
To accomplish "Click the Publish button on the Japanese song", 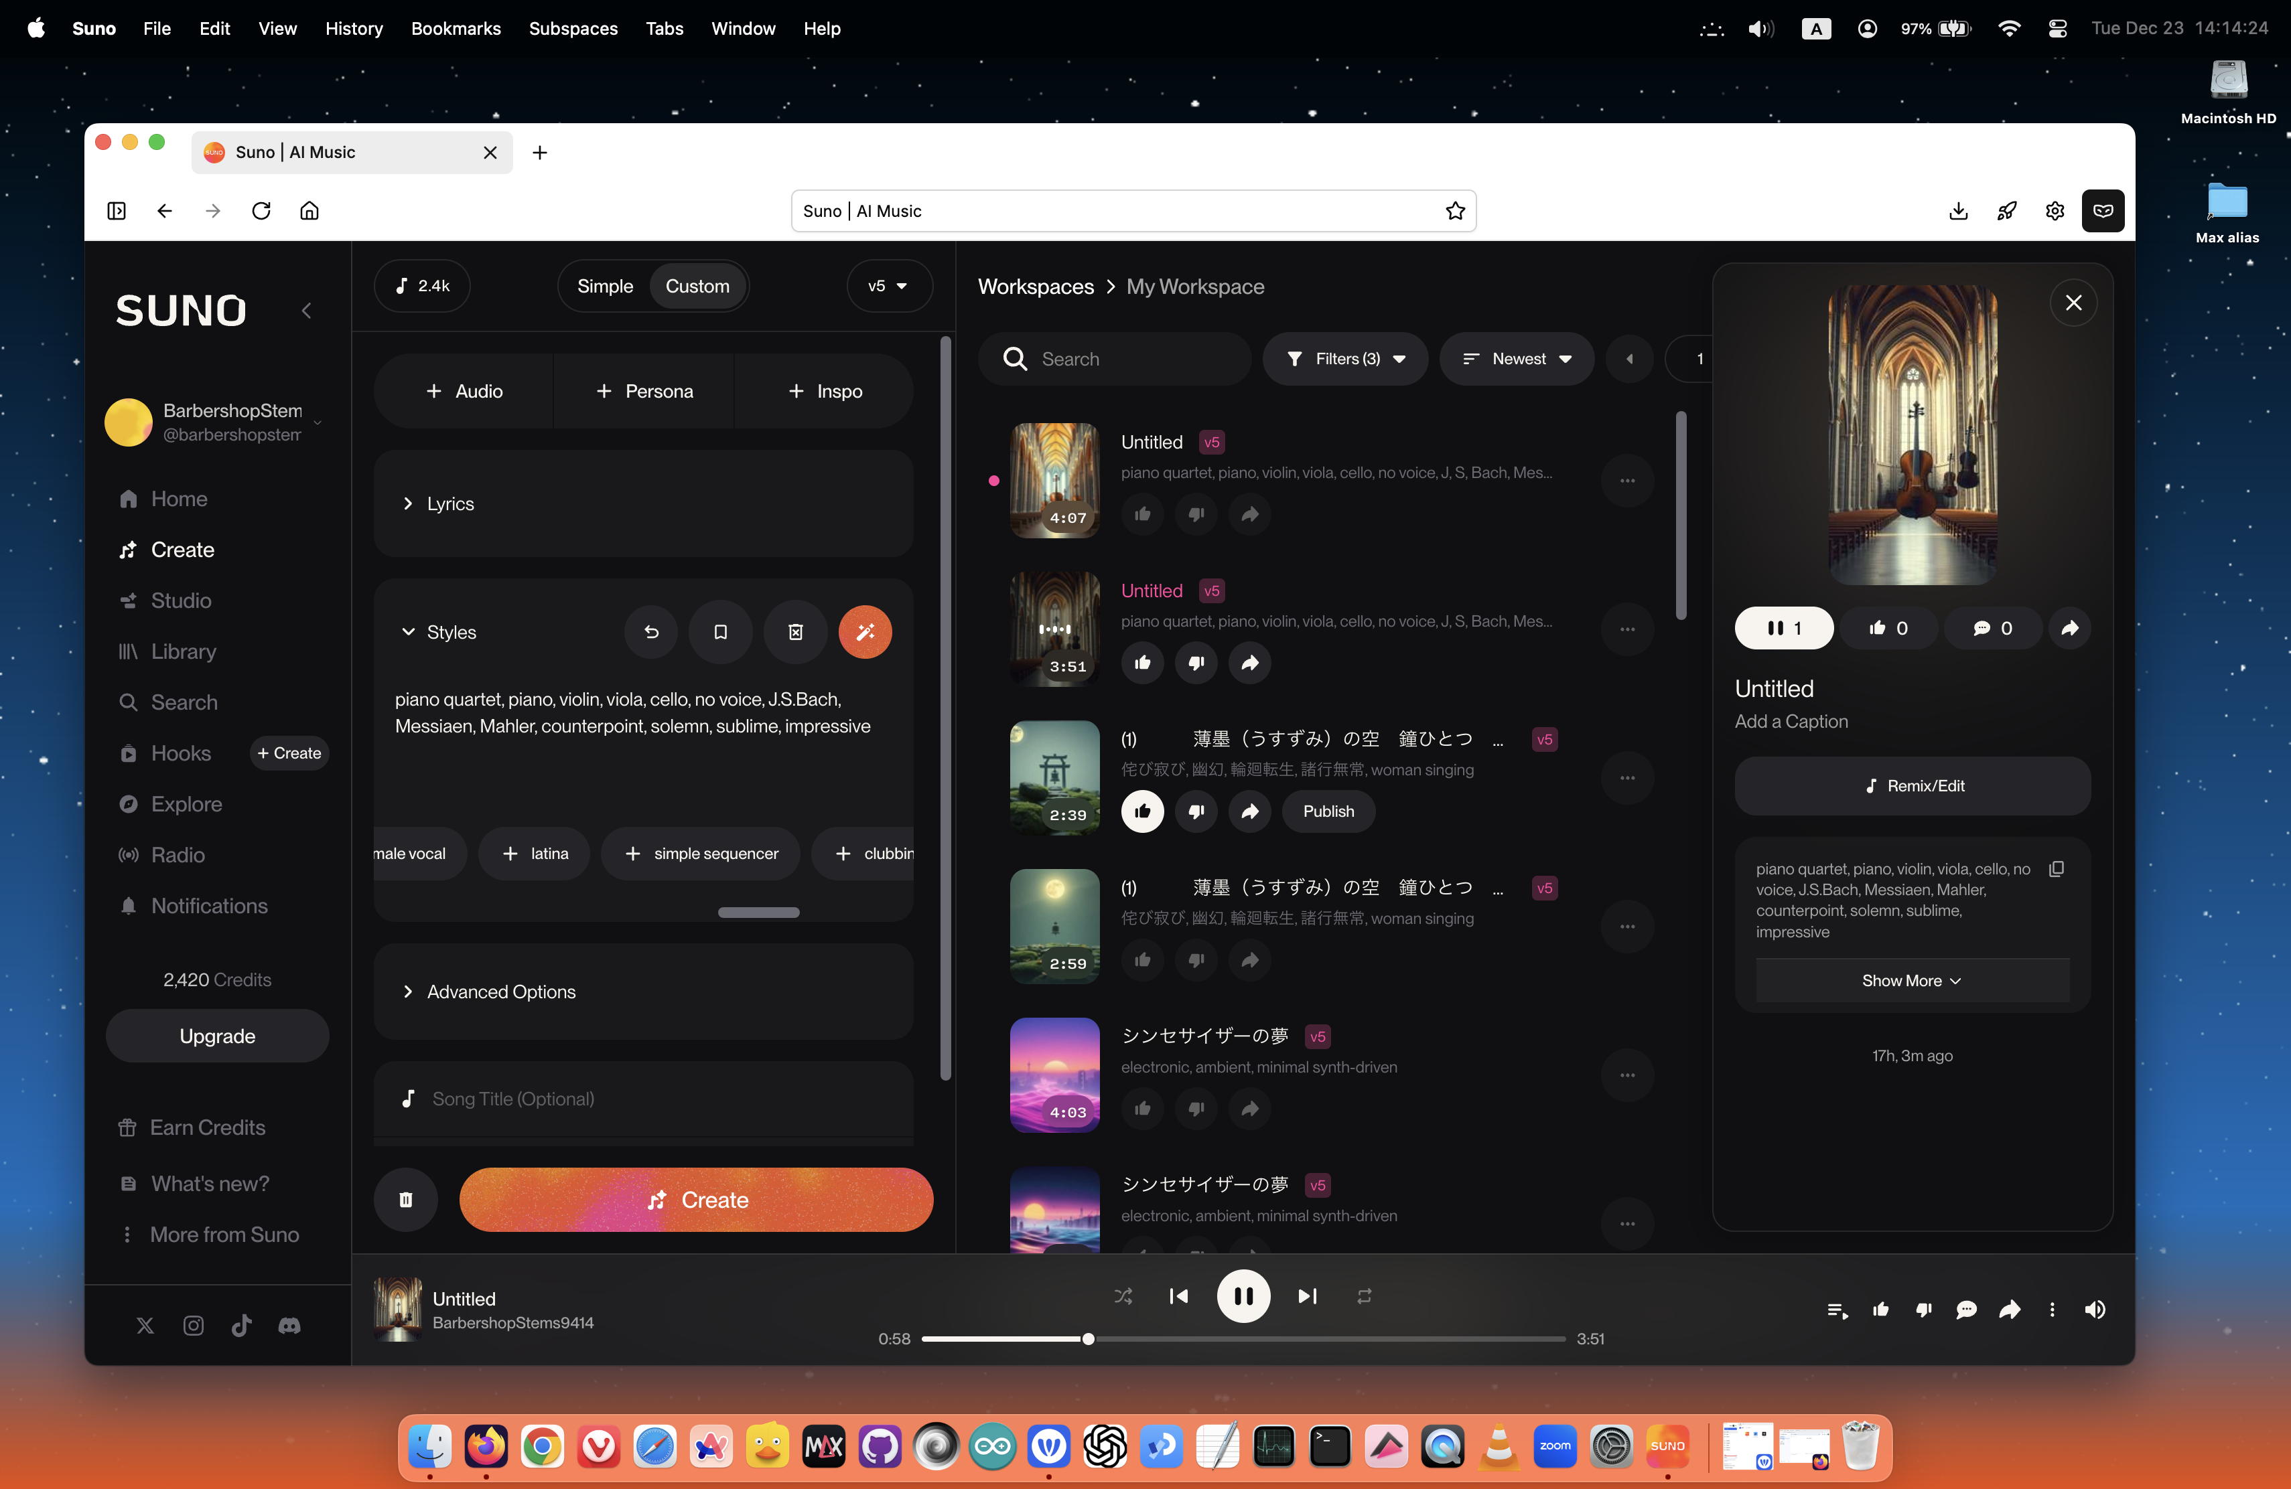I will (1328, 811).
